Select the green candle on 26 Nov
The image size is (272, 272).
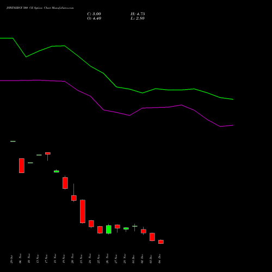[109, 229]
